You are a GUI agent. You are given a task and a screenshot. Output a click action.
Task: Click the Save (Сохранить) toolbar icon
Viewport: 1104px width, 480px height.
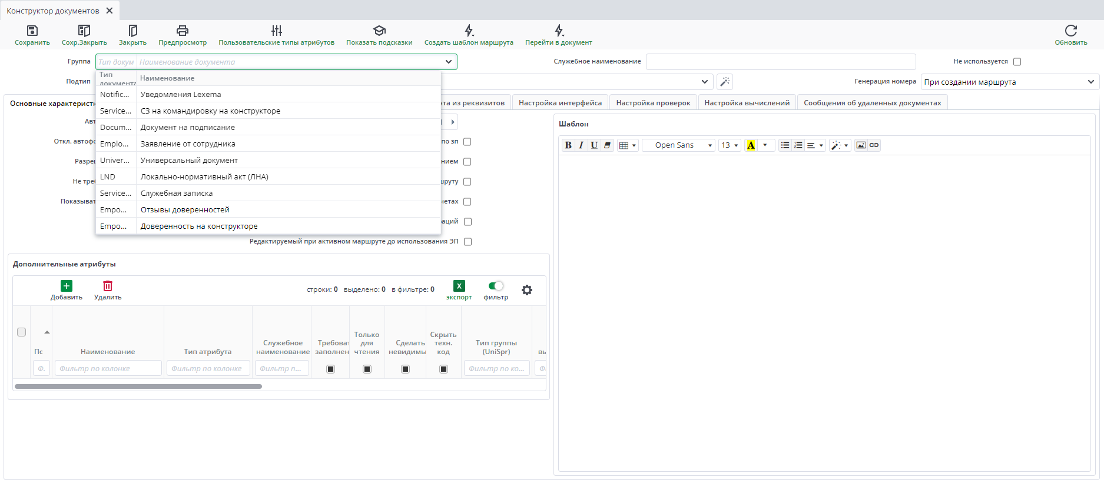(x=32, y=31)
